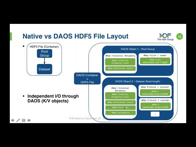Viewport: 196px width, 147px height.
Task: Click 'akey: Link record data: Link 1 target' box
Action: (x=155, y=61)
